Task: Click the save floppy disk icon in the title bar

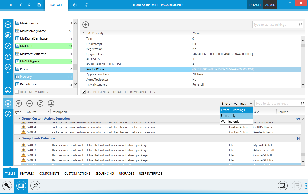Action: [x=39, y=5]
